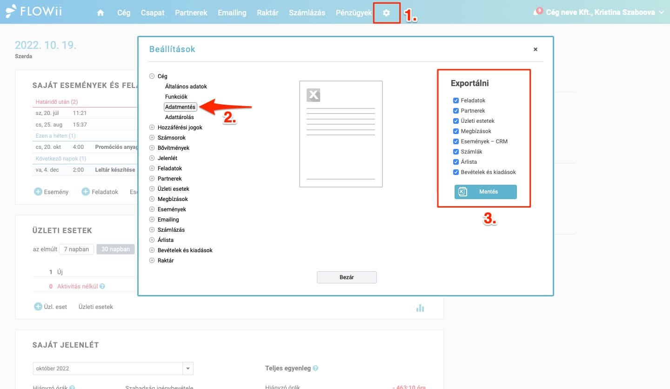This screenshot has width=670, height=389.
Task: Click the Excel document preview thumbnail
Action: (x=341, y=134)
